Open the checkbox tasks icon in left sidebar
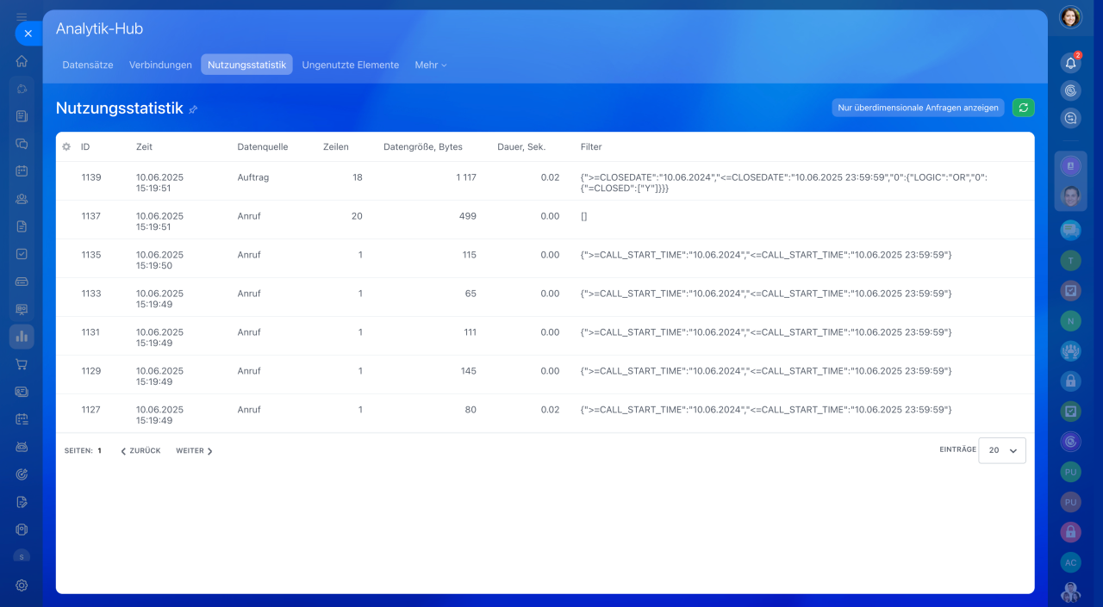1103x607 pixels. pos(22,254)
